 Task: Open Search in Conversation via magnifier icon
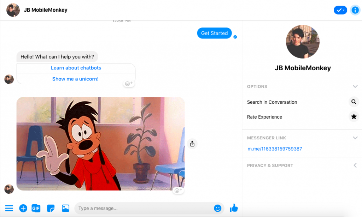354,102
